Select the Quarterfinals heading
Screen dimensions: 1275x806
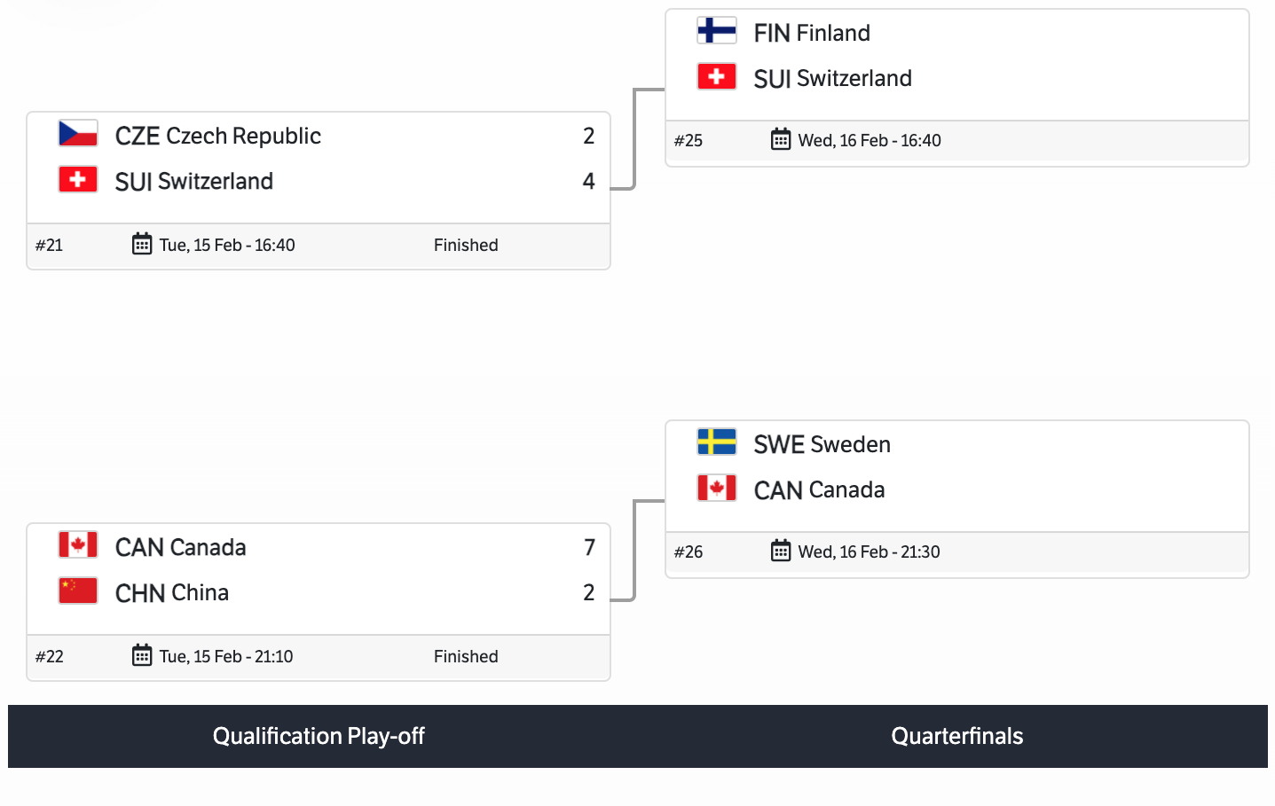(x=956, y=736)
